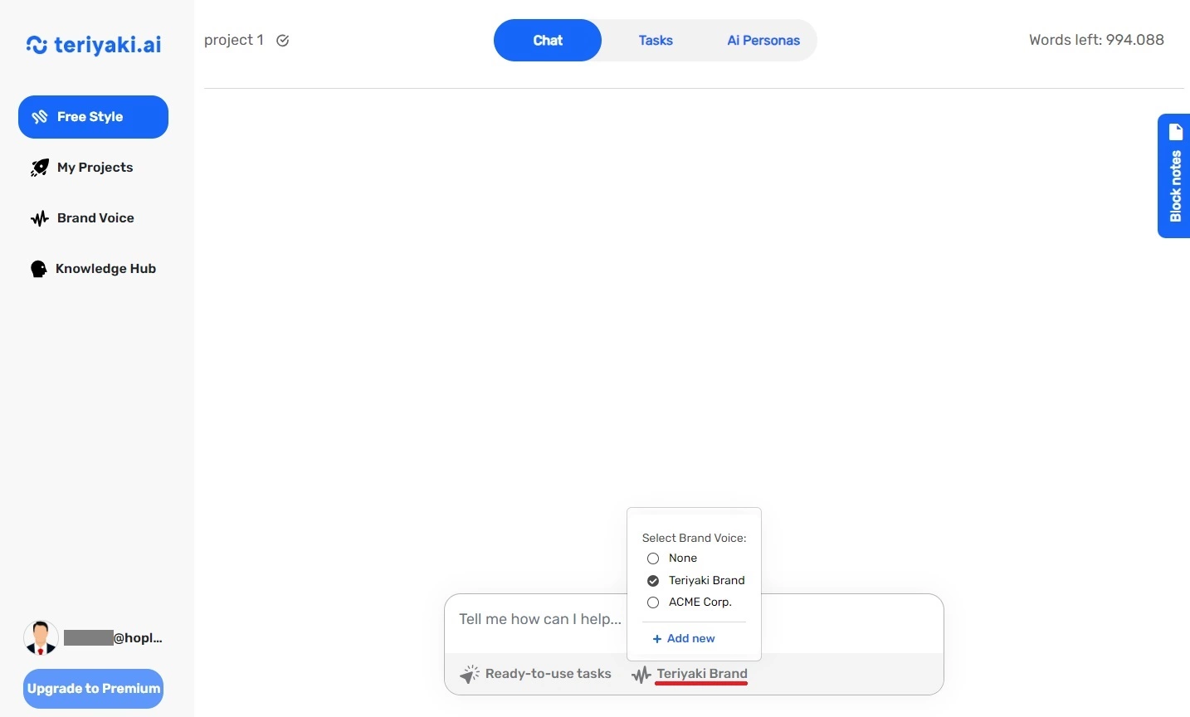Viewport: 1190px width, 717px height.
Task: Click the Block notes document icon
Action: coord(1175,132)
